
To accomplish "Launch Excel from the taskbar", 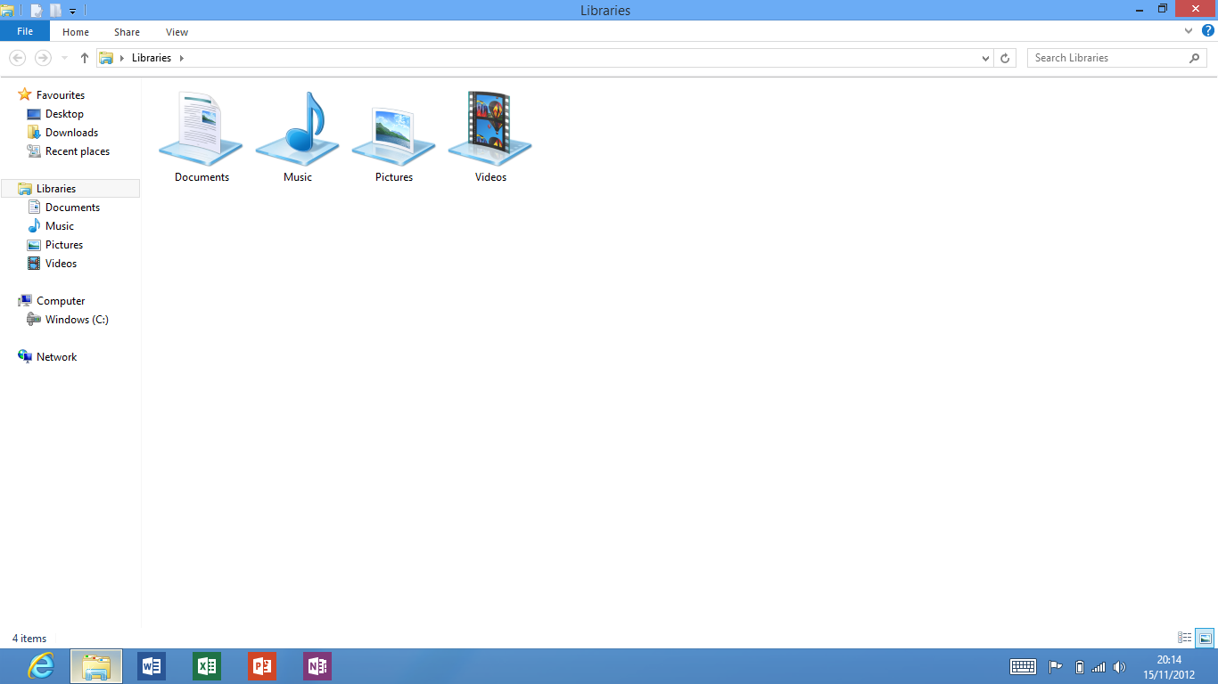I will pos(207,666).
